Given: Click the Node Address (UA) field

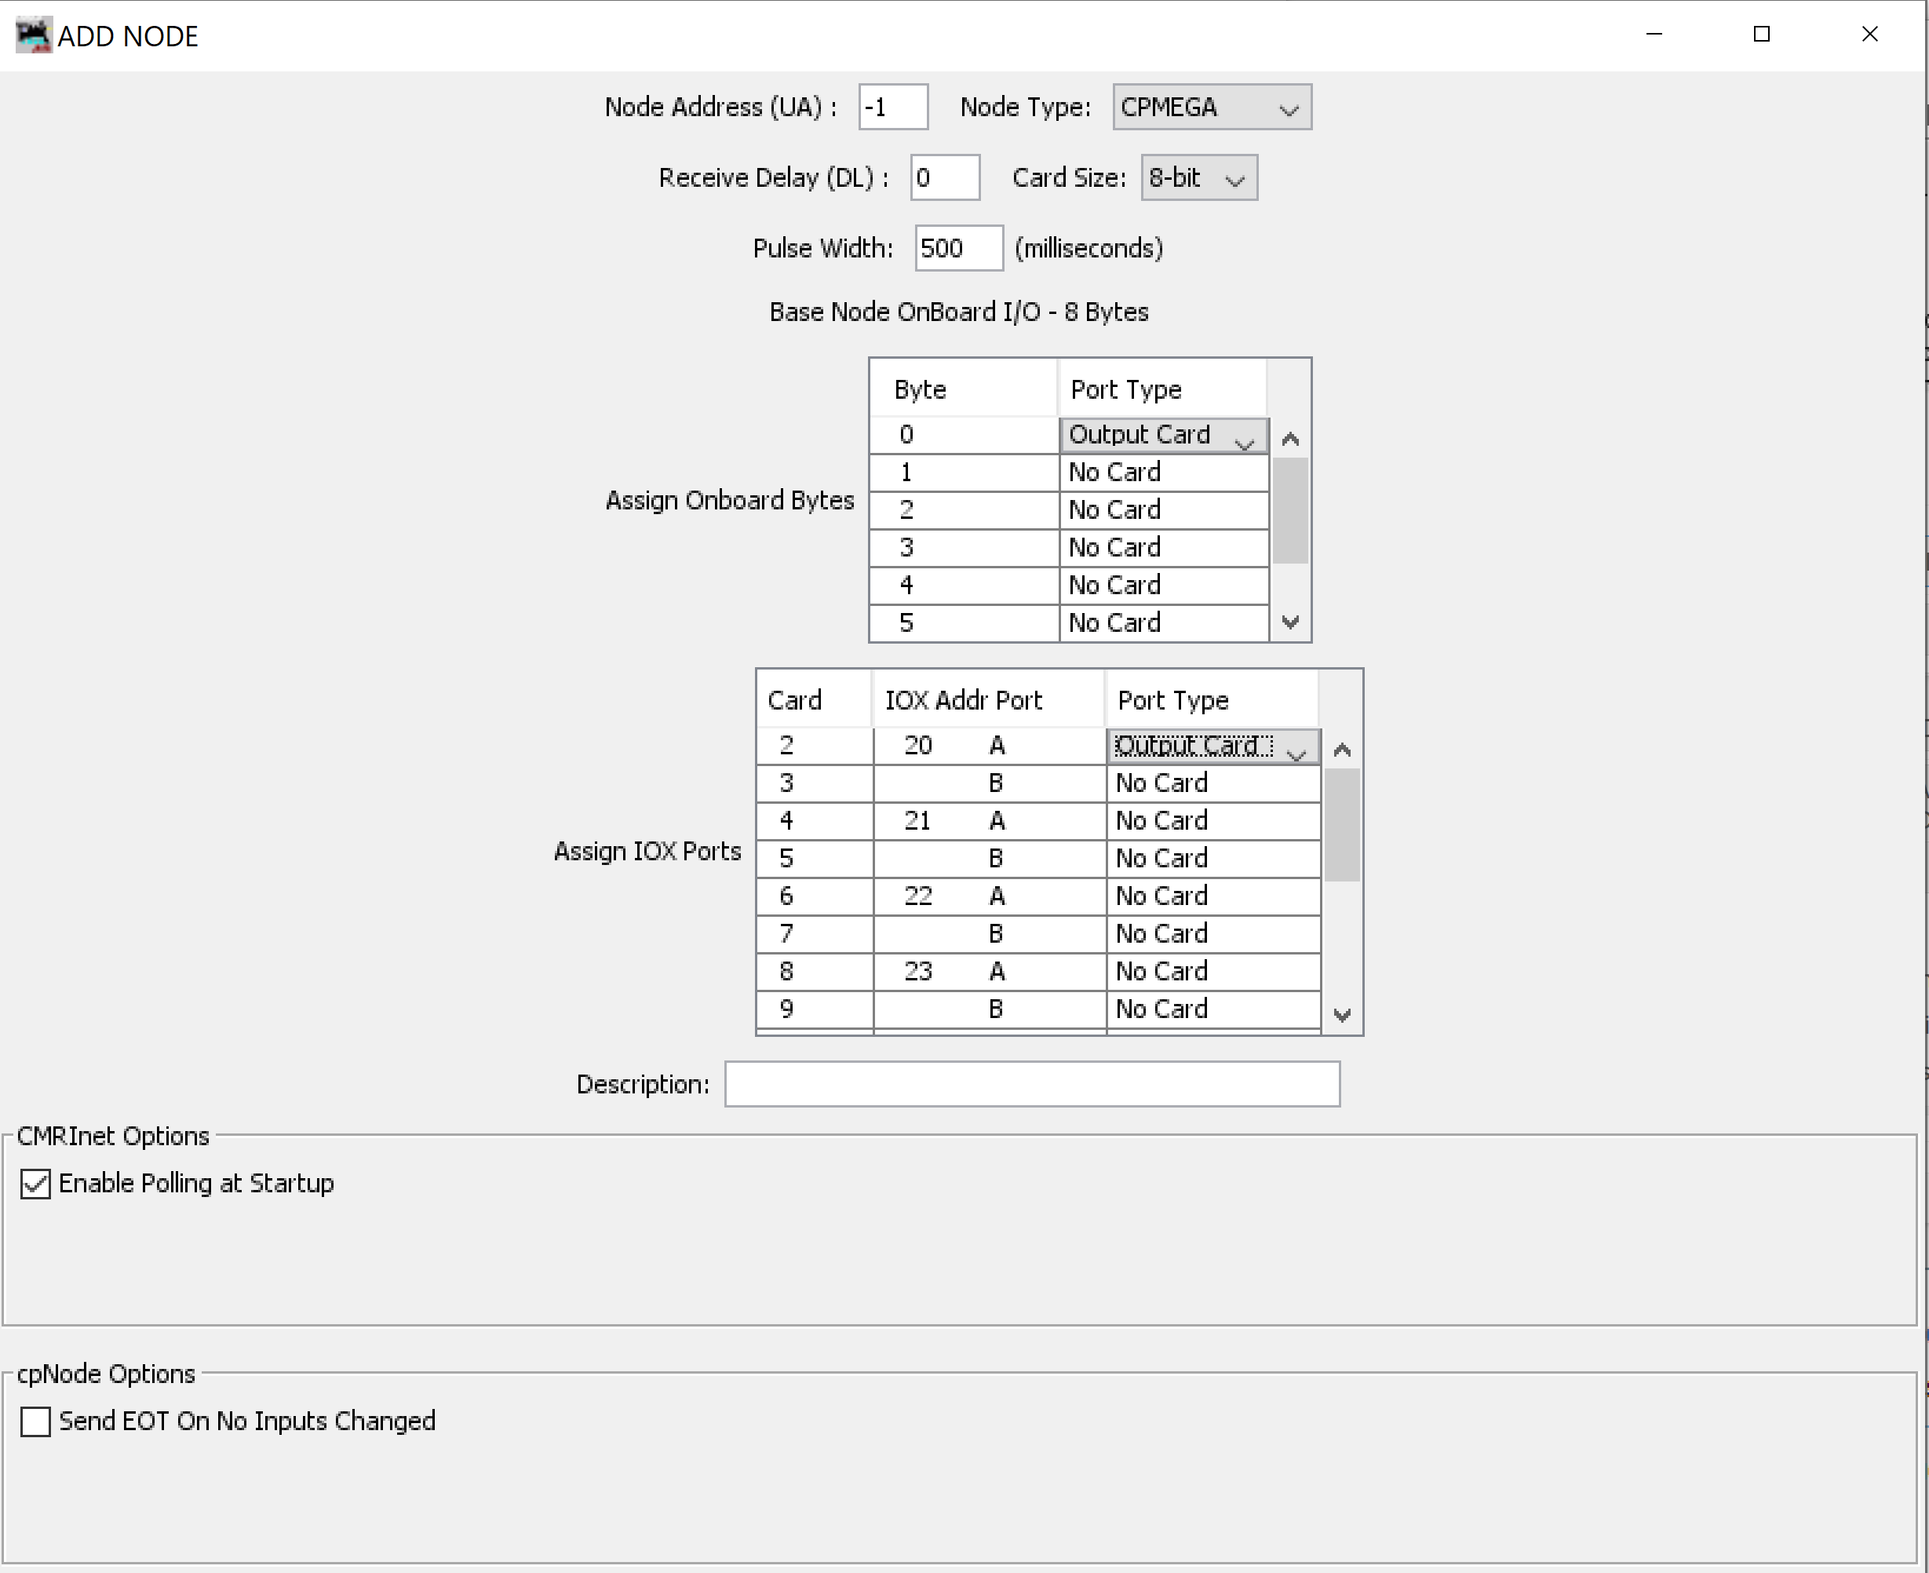Looking at the screenshot, I should click(892, 108).
